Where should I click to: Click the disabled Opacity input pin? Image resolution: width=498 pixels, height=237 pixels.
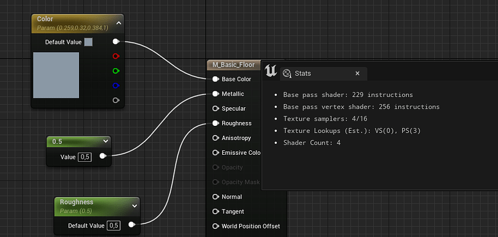click(216, 167)
